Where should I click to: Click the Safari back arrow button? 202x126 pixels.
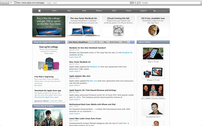point(3,3)
